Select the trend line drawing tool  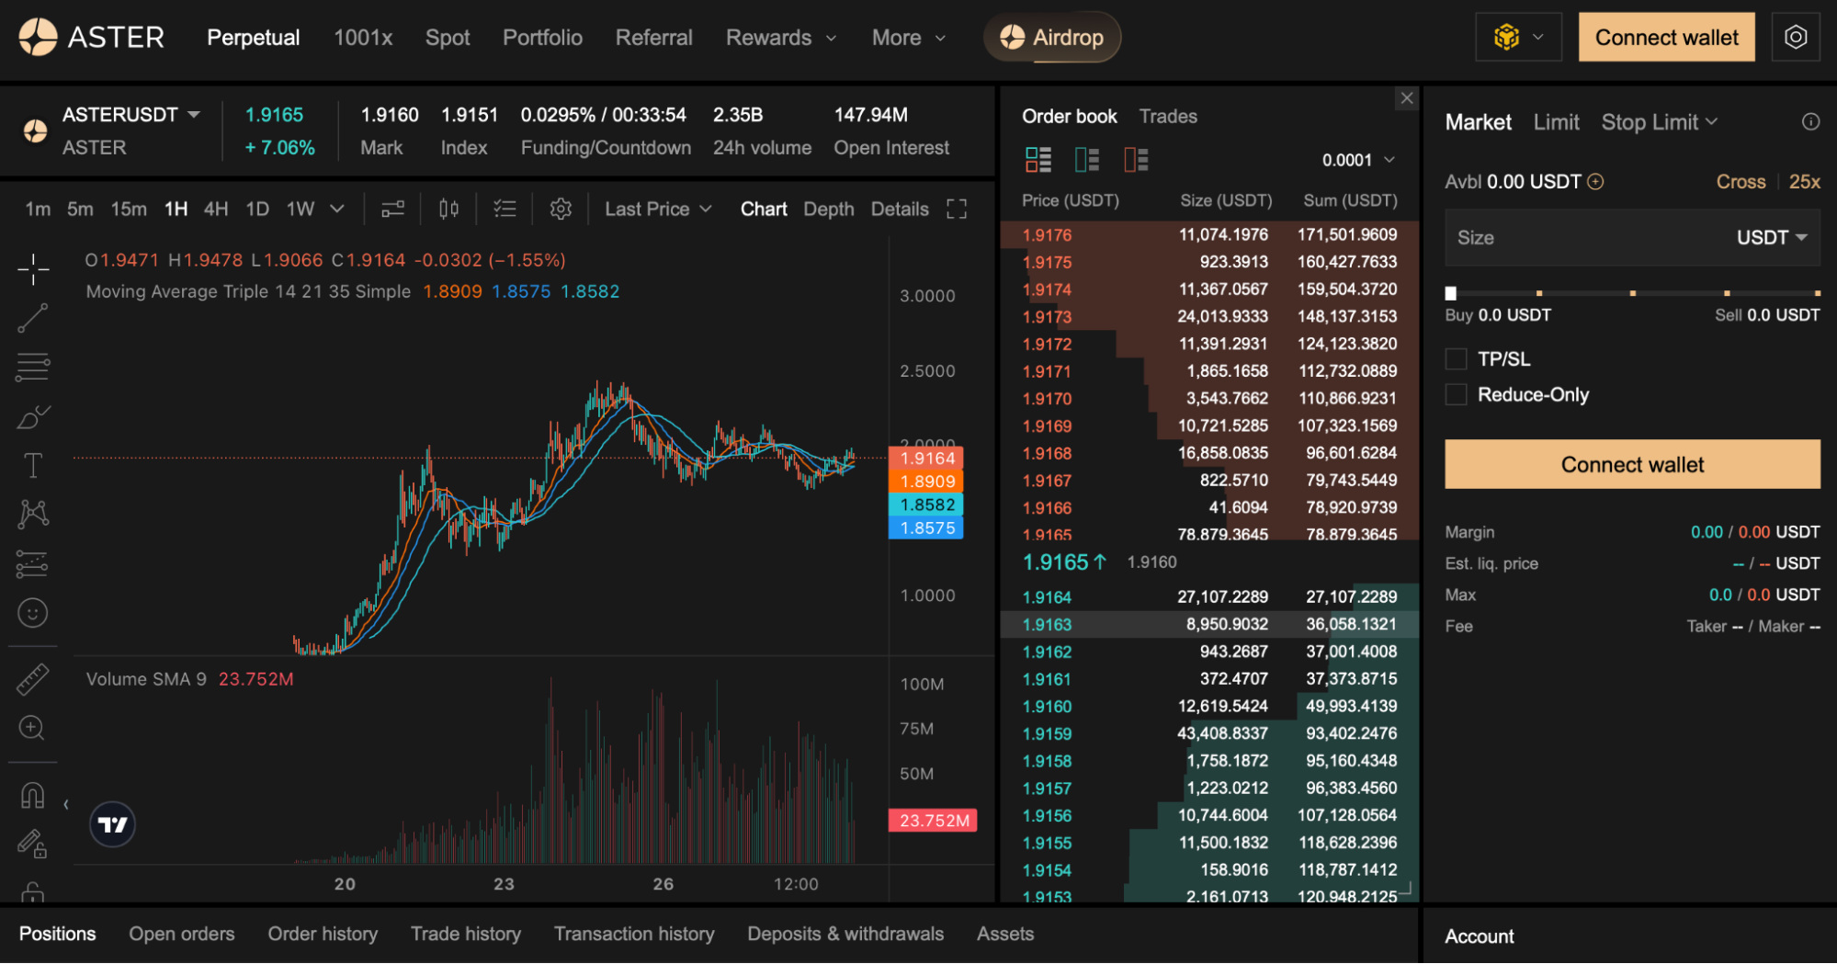[x=33, y=317]
